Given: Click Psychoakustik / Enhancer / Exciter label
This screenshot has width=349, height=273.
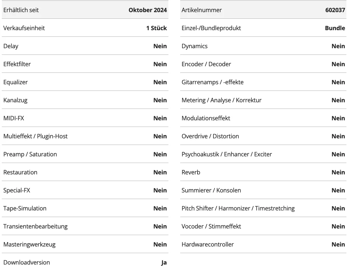Looking at the screenshot, I should [x=227, y=154].
